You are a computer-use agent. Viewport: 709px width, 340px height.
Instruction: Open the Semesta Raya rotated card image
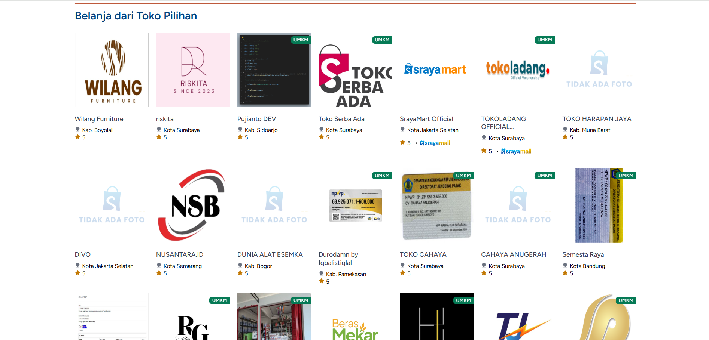coord(599,205)
